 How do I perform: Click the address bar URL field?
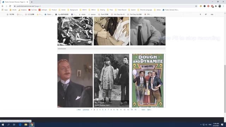104,6
